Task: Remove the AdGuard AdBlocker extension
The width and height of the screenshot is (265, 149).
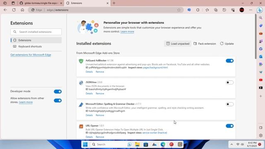Action: pyautogui.click(x=100, y=72)
